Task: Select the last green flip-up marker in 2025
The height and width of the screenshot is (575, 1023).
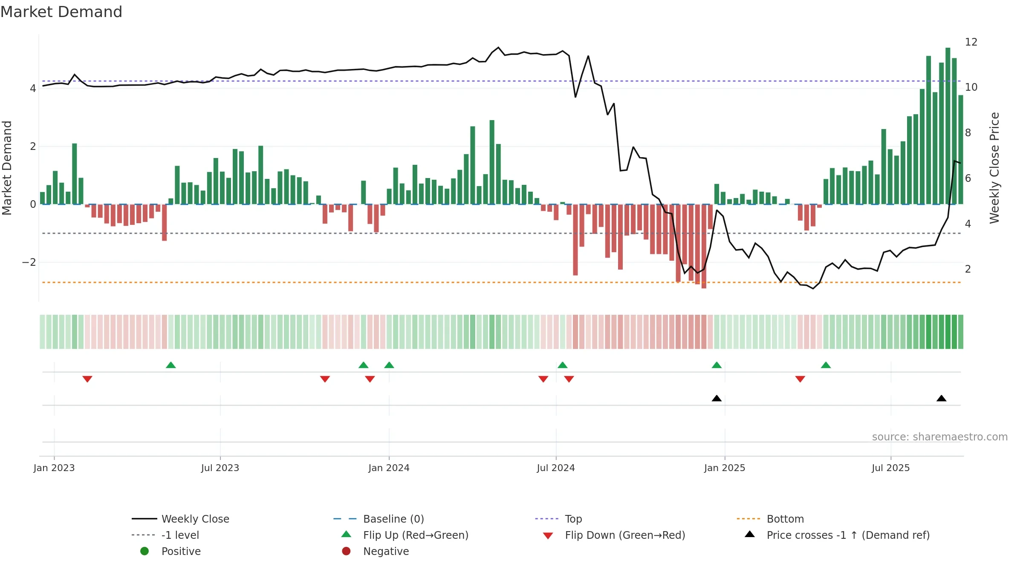Action: tap(826, 365)
